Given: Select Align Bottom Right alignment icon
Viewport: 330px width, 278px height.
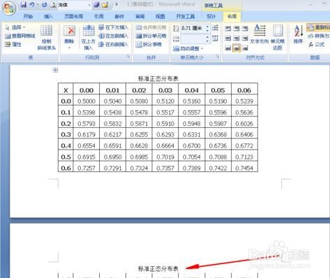Looking at the screenshot, I should coord(245,48).
